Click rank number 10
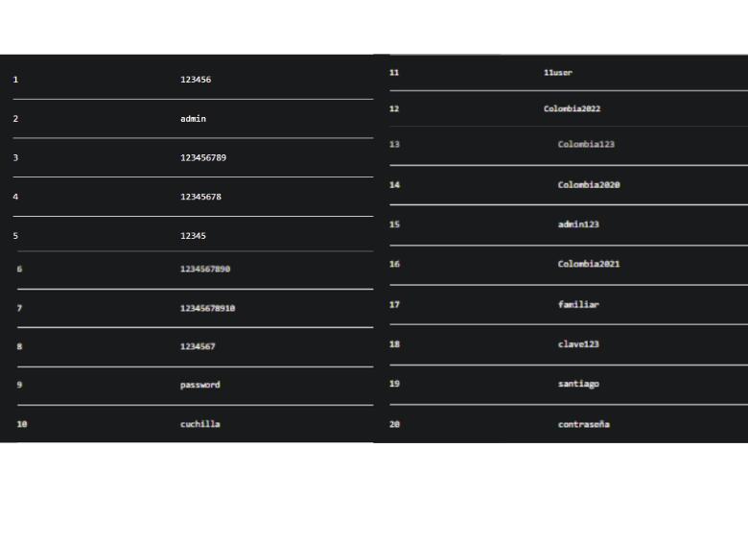 coord(22,424)
